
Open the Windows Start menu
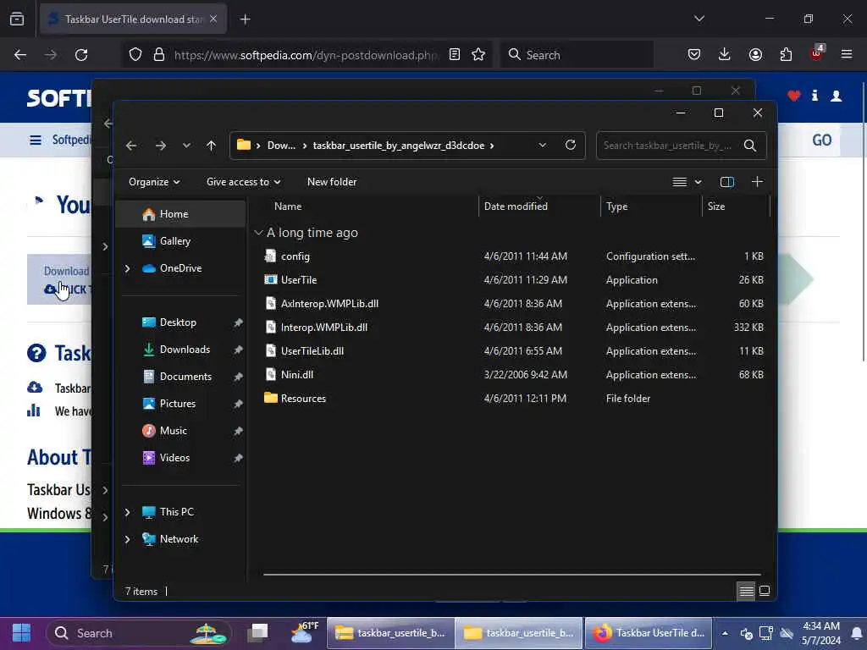tap(21, 633)
